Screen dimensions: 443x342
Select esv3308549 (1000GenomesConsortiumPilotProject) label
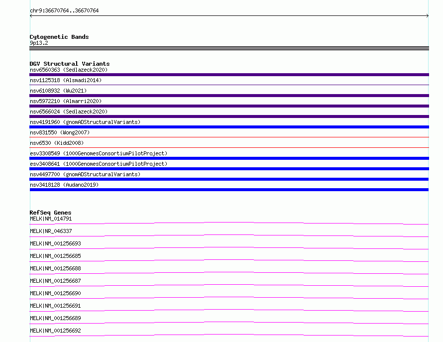click(x=99, y=153)
